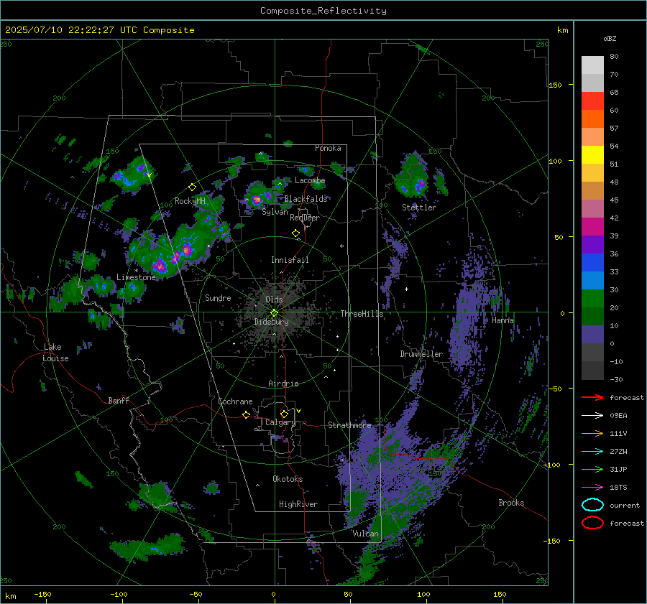The image size is (647, 604).
Task: Select the Vulcan city label
Action: point(366,534)
